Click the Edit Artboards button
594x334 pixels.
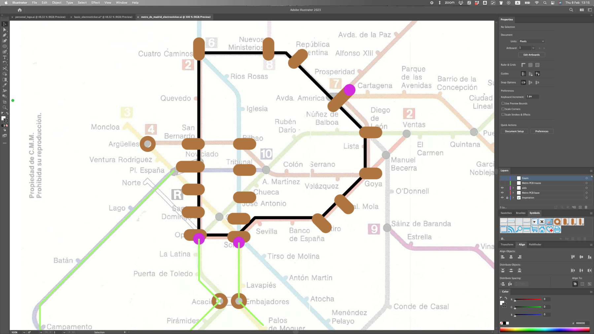532,55
